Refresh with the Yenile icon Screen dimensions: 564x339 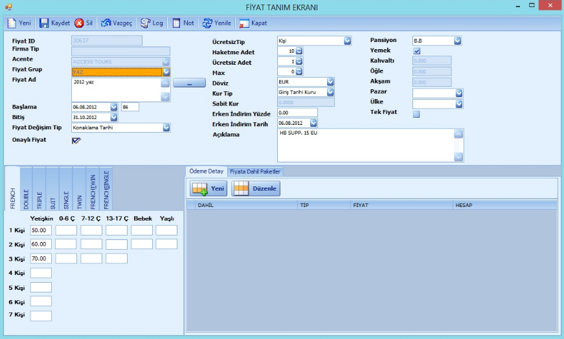coord(207,23)
